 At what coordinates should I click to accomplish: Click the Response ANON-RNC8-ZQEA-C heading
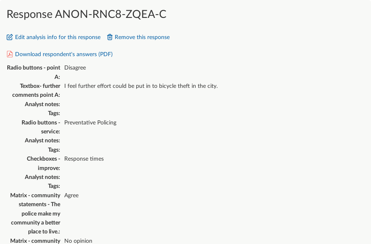(x=87, y=14)
